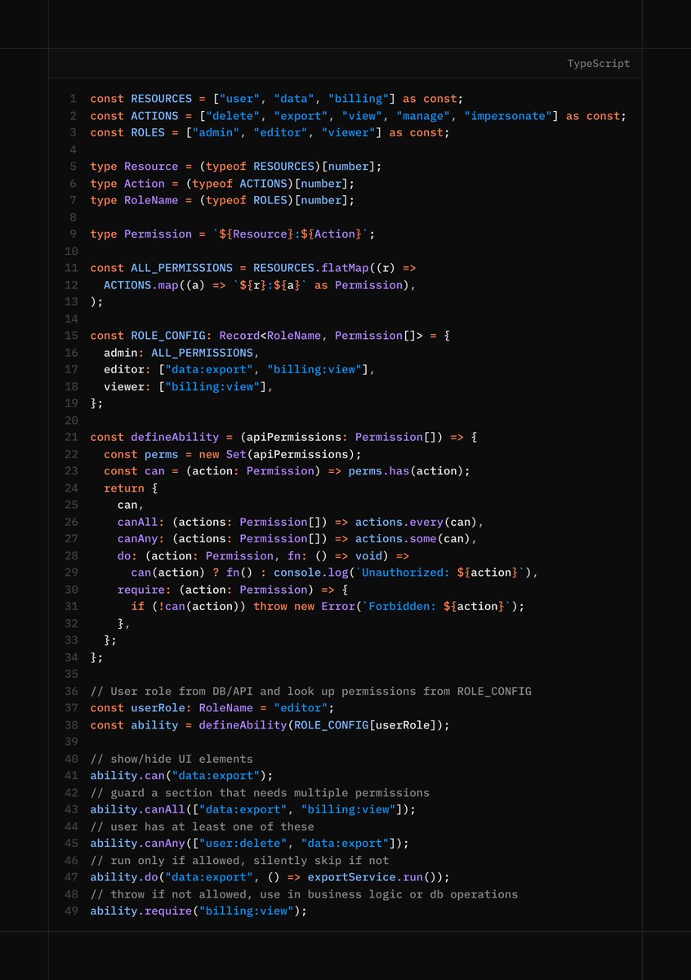This screenshot has height=980, width=691.
Task: Click the admin key on line 16
Action: coord(121,353)
